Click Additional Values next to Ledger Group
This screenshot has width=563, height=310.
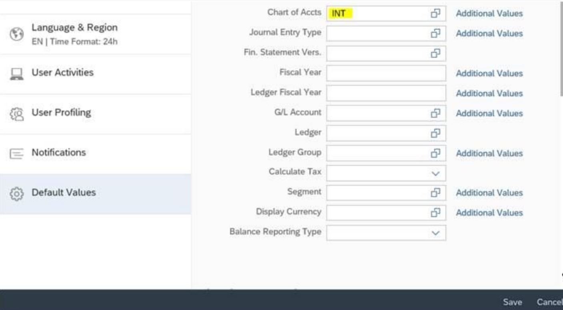pos(489,153)
